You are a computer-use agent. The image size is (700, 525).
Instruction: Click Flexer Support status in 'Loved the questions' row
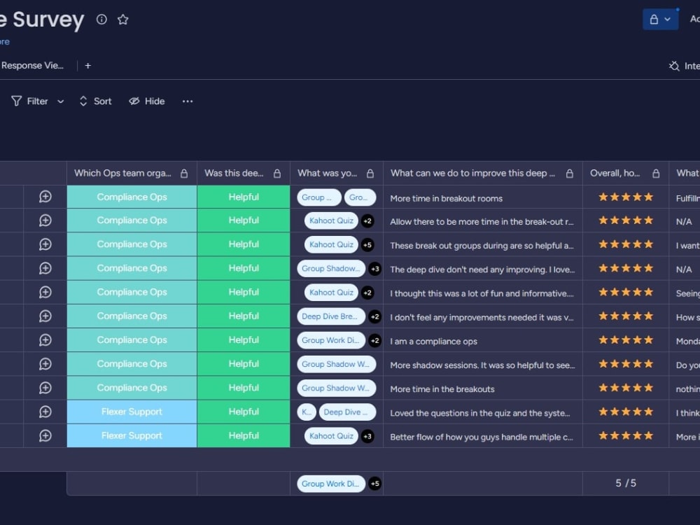[x=132, y=412]
